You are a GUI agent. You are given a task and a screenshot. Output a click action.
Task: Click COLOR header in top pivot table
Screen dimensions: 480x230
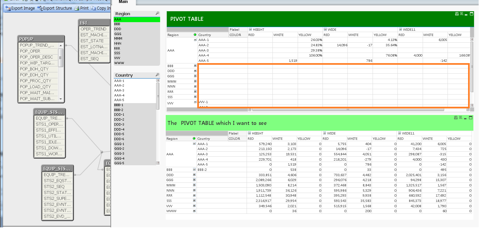click(238, 35)
